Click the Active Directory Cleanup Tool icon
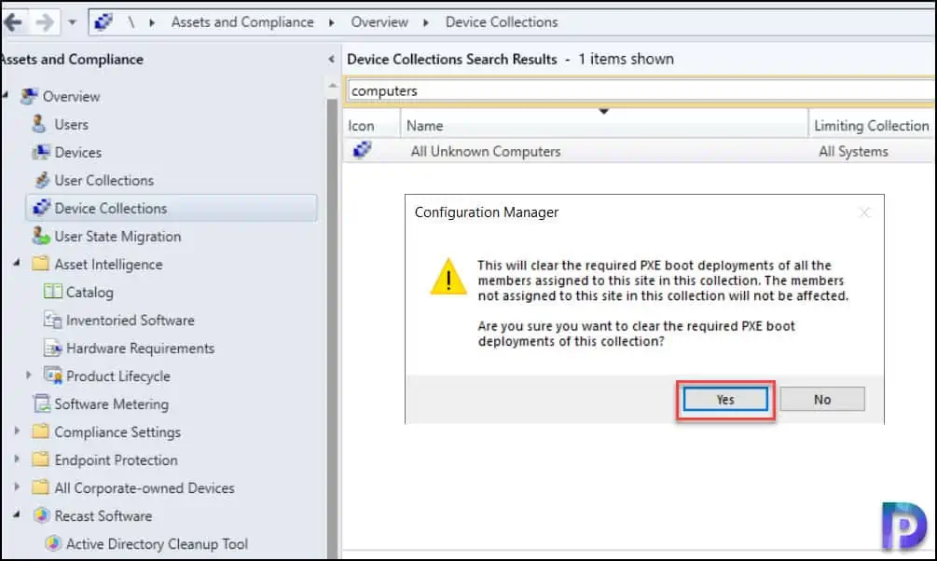 click(x=53, y=543)
